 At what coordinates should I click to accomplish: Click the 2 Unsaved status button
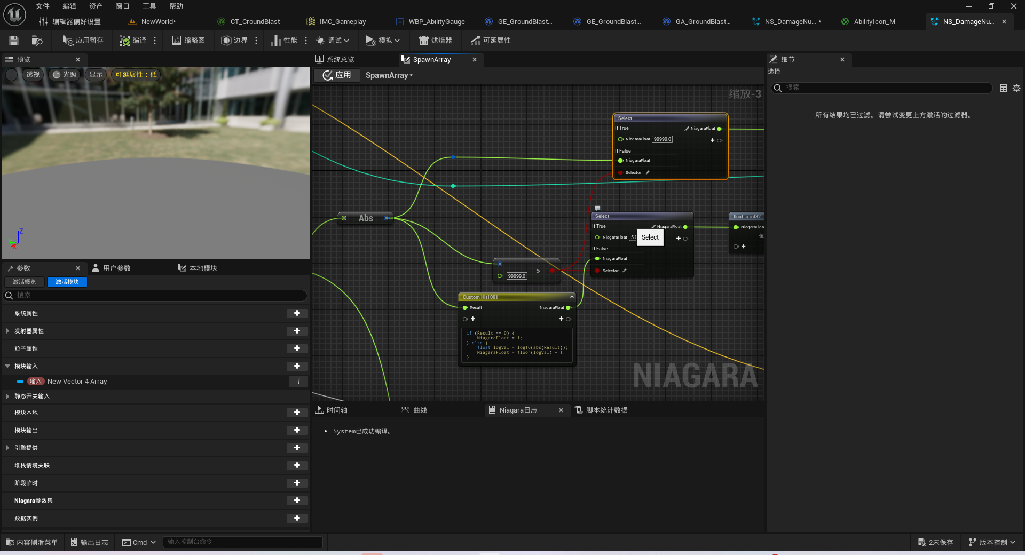(x=935, y=542)
